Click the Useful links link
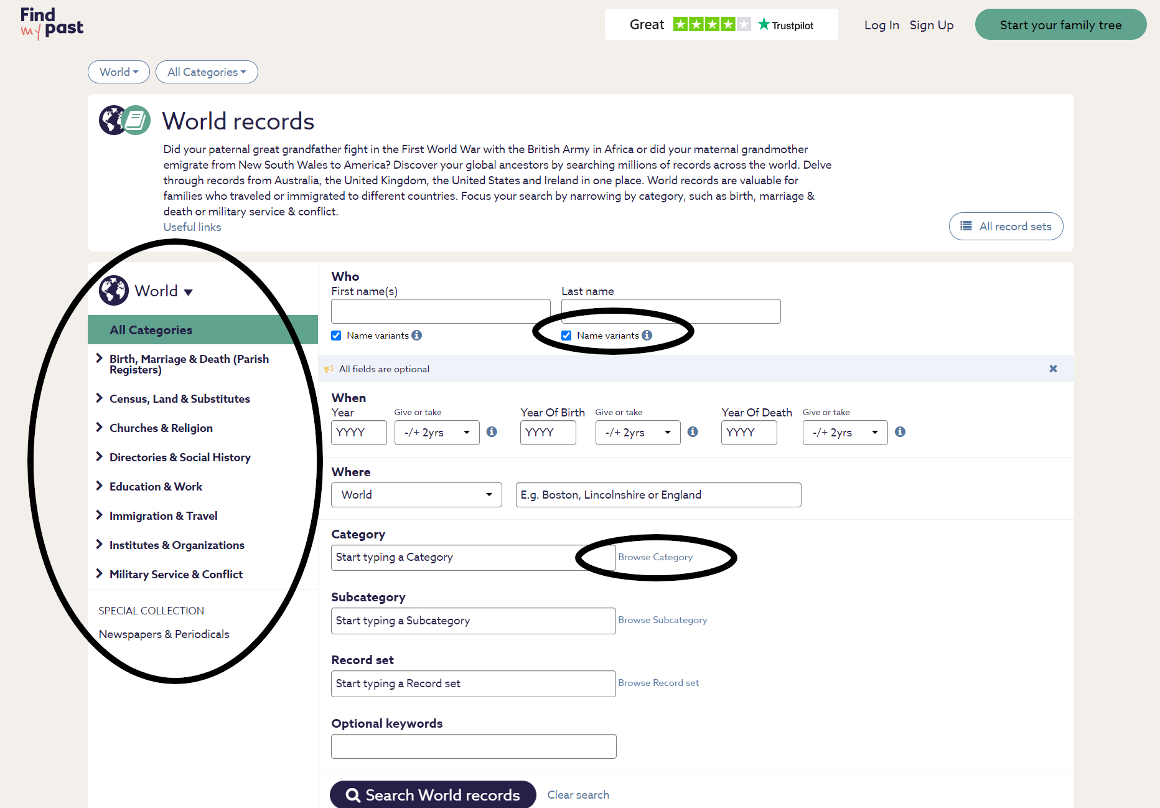 pos(192,227)
